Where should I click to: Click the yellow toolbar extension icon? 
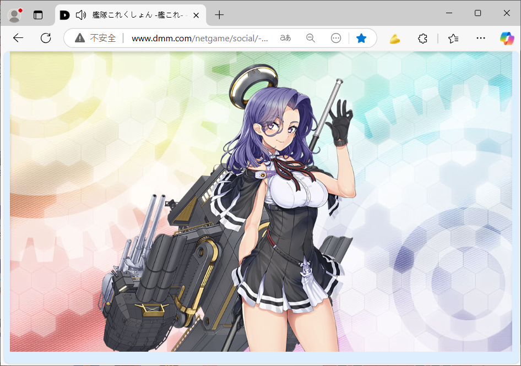[394, 39]
